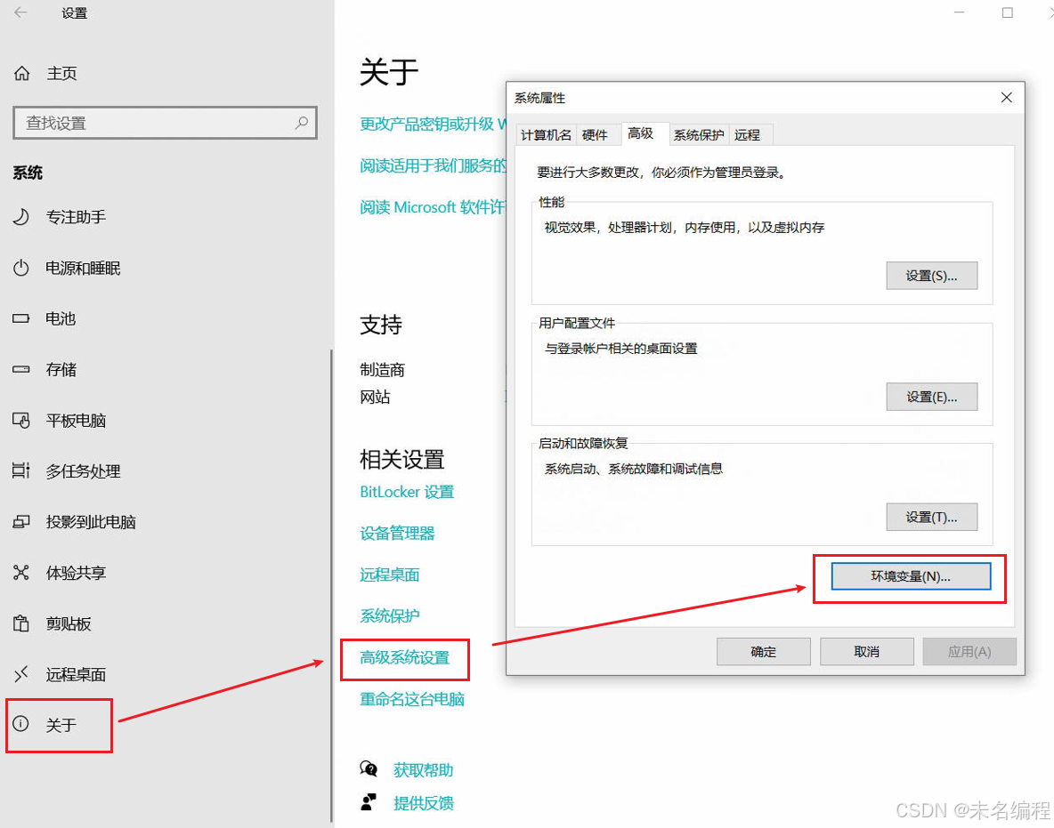The width and height of the screenshot is (1054, 828).
Task: Open 平板电脑 settings page
Action: [x=76, y=421]
